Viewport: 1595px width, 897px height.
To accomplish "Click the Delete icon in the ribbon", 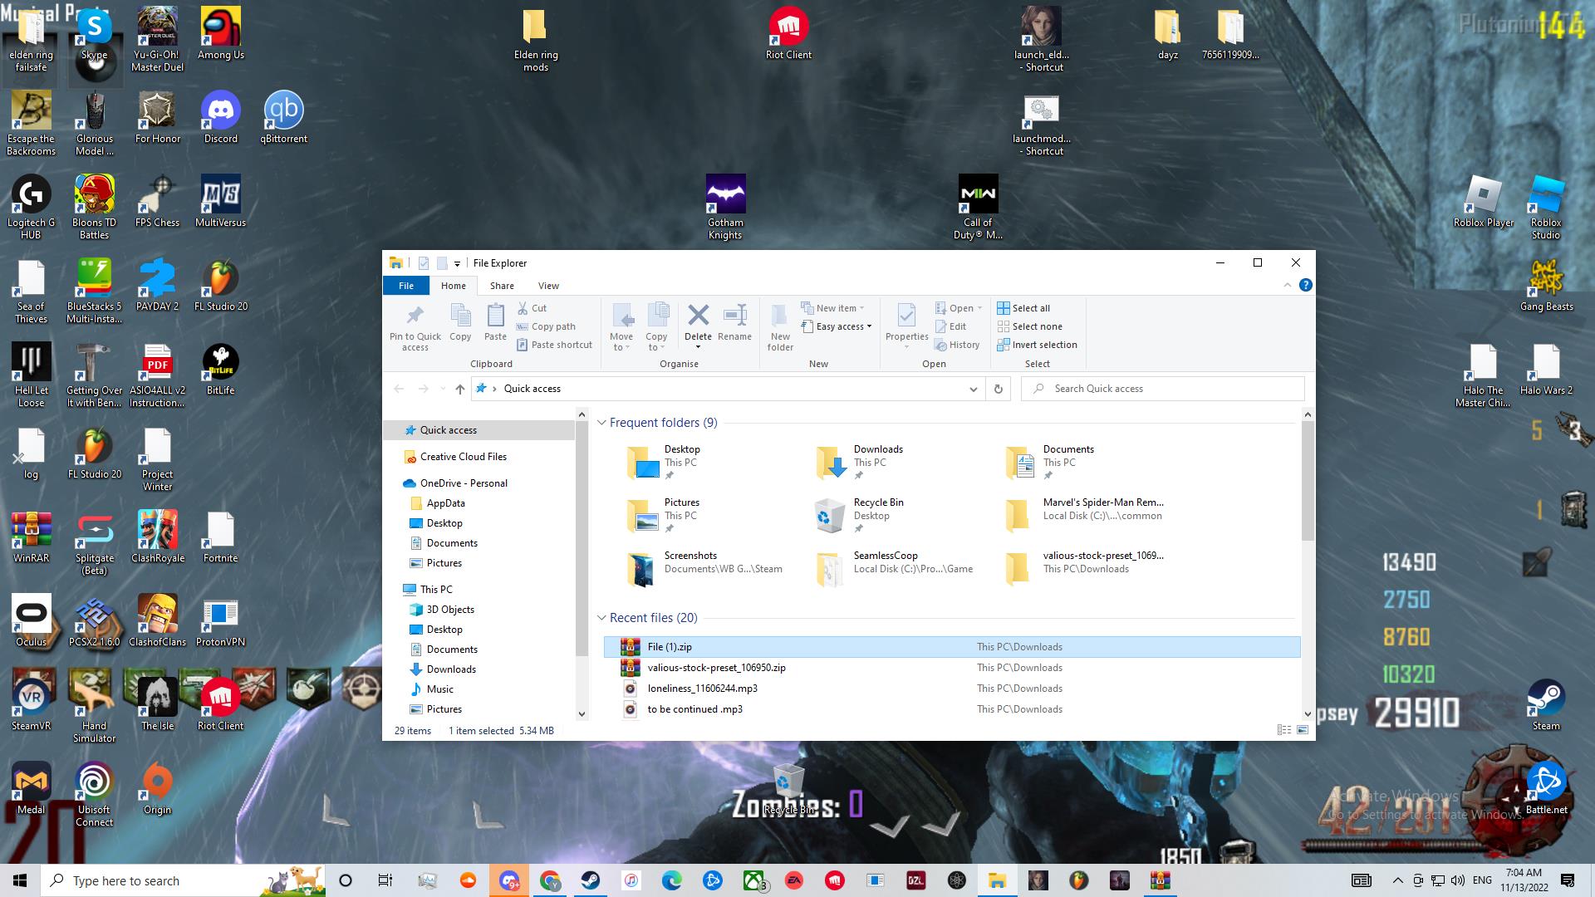I will 698,316.
